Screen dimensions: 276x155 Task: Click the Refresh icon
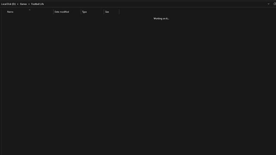[x=274, y=4]
